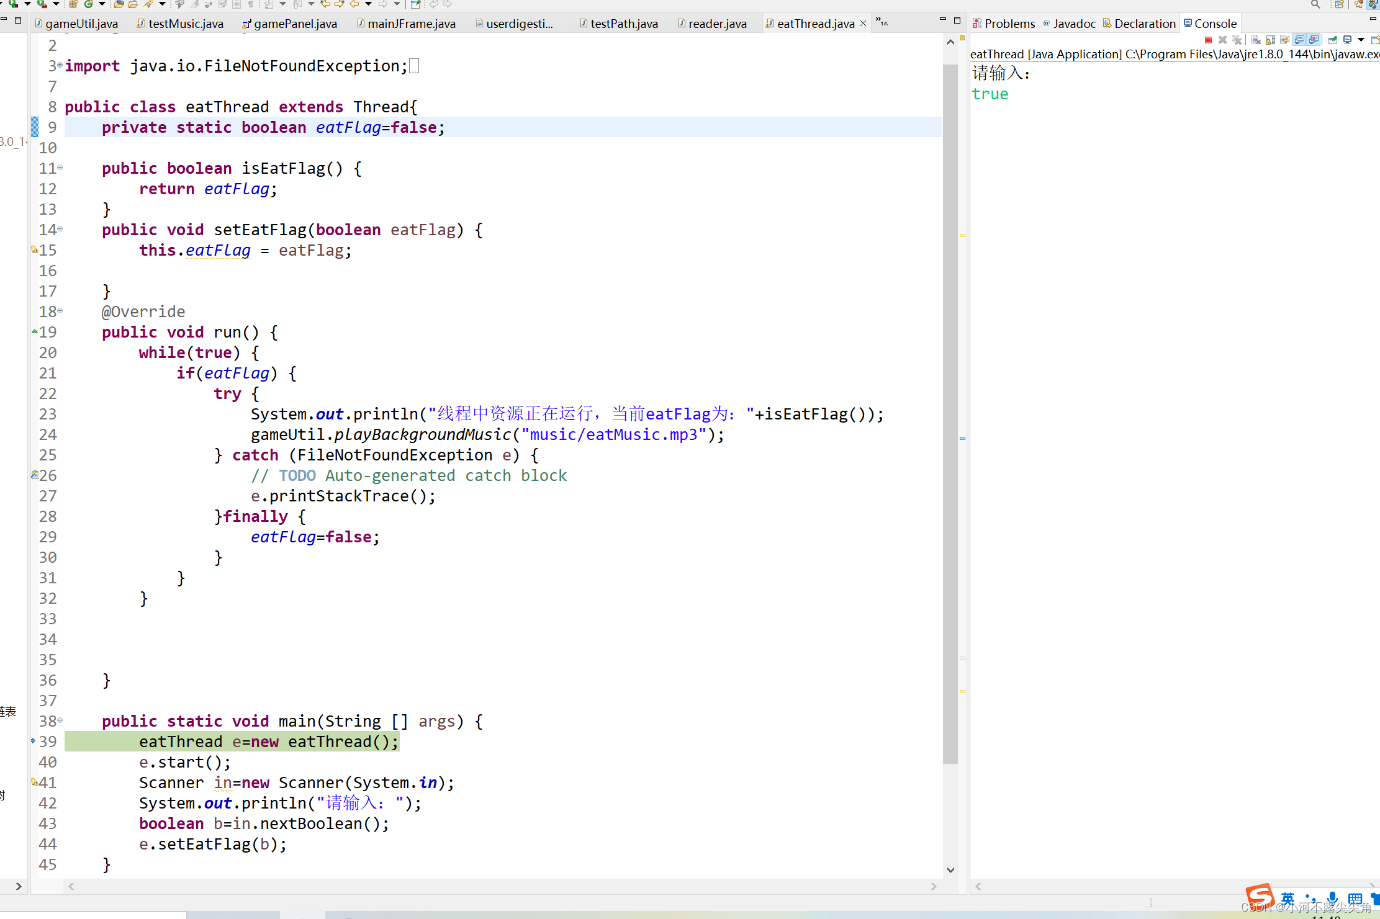The width and height of the screenshot is (1380, 919).
Task: Toggle Scroll Lock in Console toolbar
Action: (x=1270, y=40)
